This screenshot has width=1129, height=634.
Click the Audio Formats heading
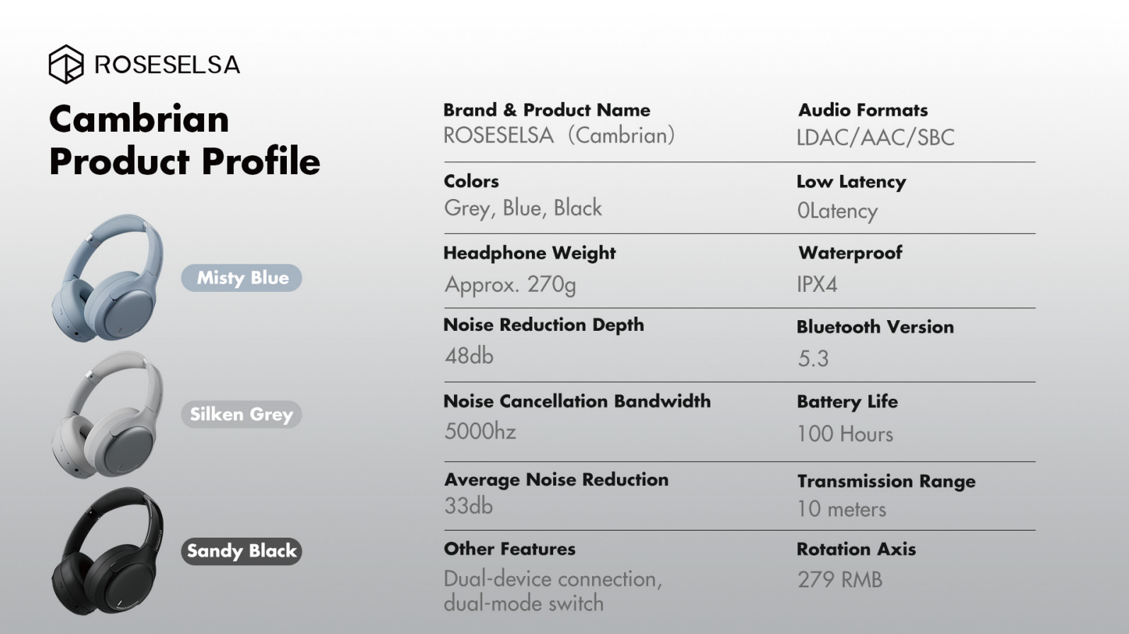click(863, 110)
